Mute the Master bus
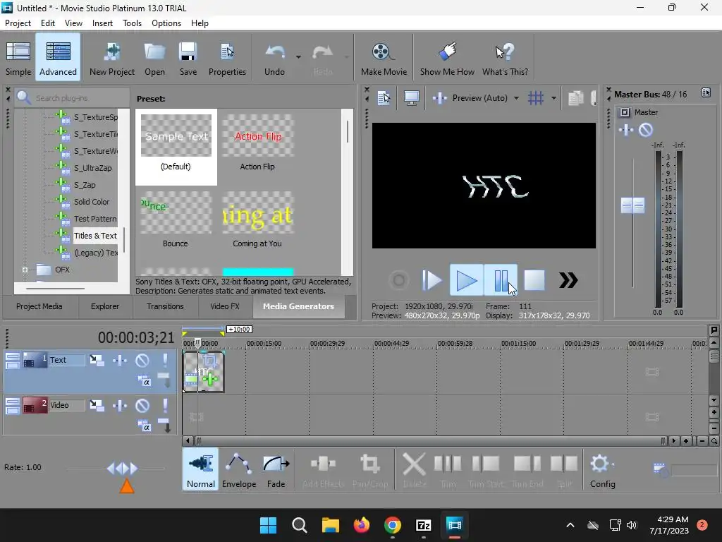The width and height of the screenshot is (722, 542). pyautogui.click(x=646, y=130)
